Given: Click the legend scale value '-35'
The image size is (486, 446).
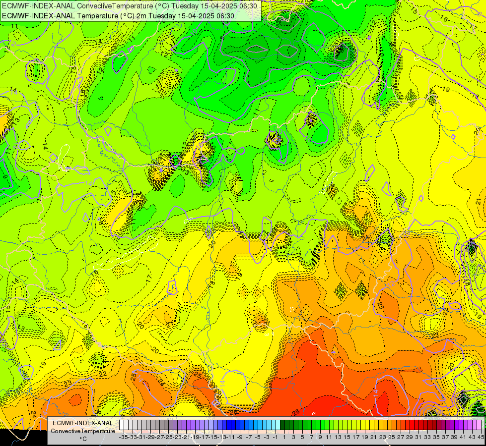Looking at the screenshot, I should pos(123,437).
